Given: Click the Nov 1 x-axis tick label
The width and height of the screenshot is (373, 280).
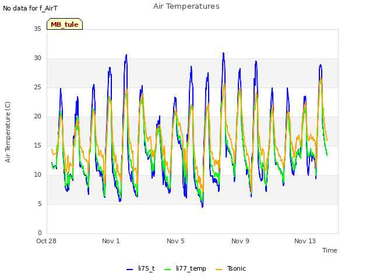Looking at the screenshot, I should [111, 241].
